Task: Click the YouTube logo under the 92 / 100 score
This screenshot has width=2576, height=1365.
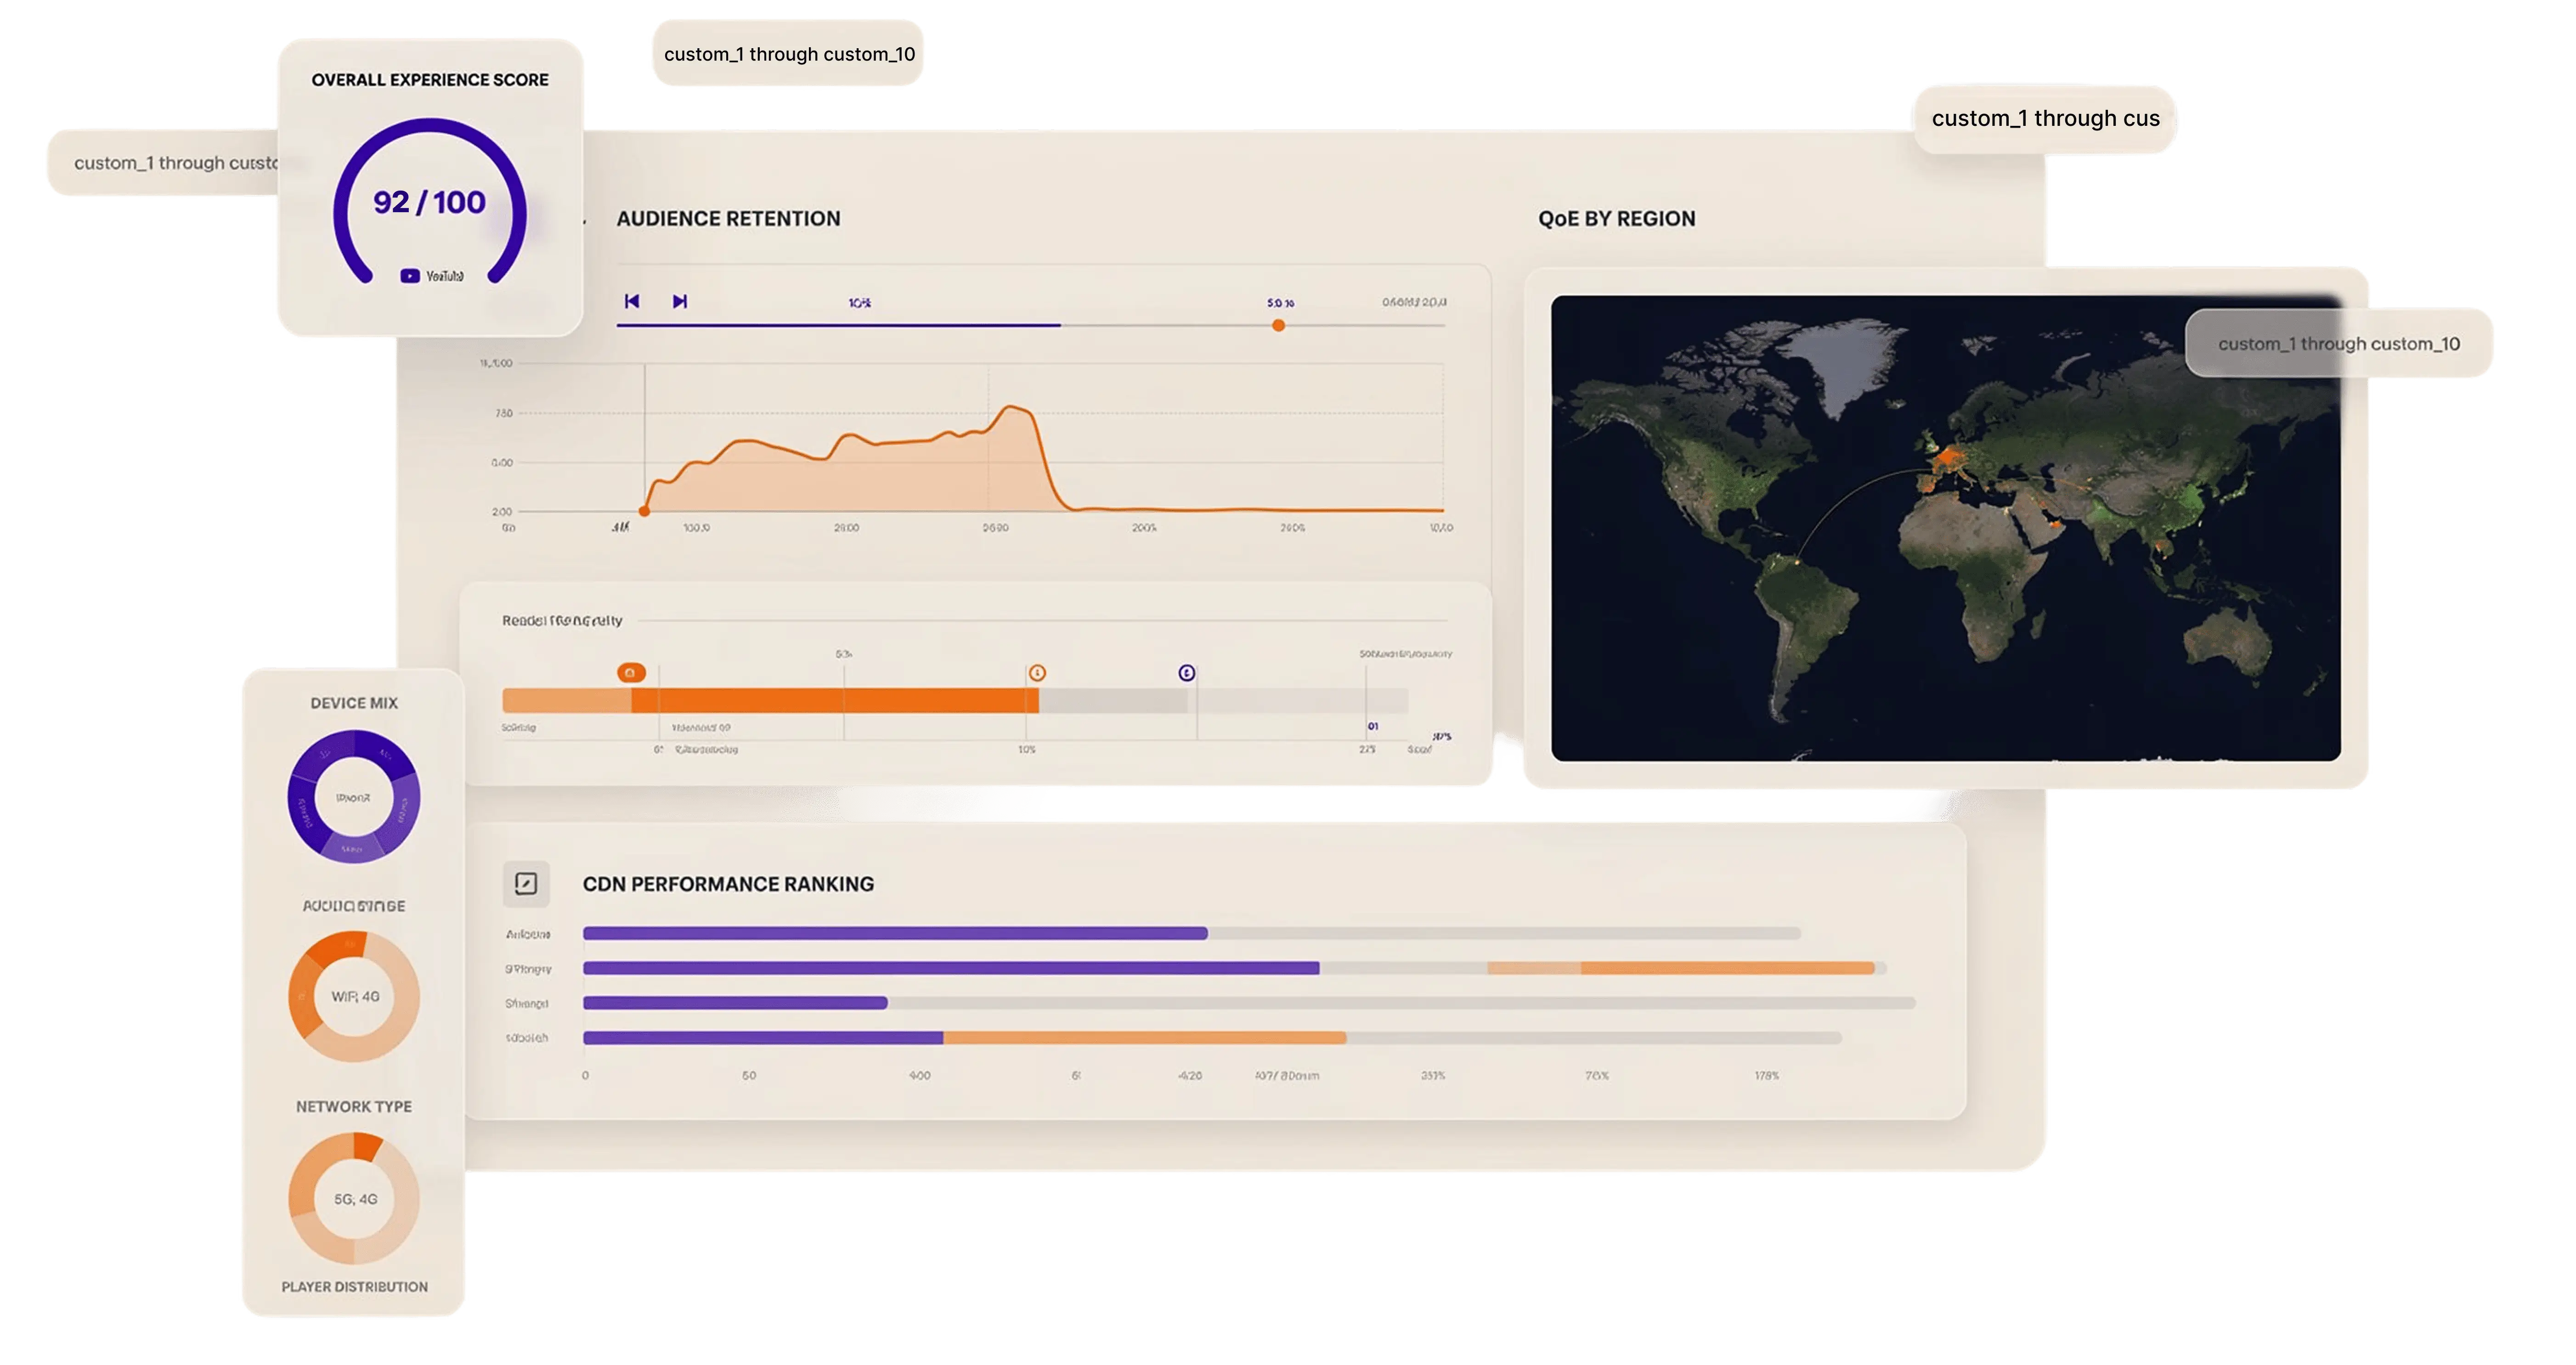Action: click(431, 276)
